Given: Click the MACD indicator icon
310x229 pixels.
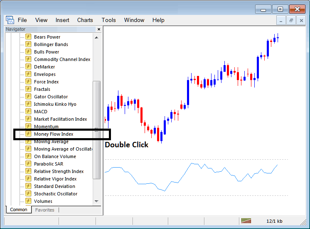Looking at the screenshot, I should (28, 112).
